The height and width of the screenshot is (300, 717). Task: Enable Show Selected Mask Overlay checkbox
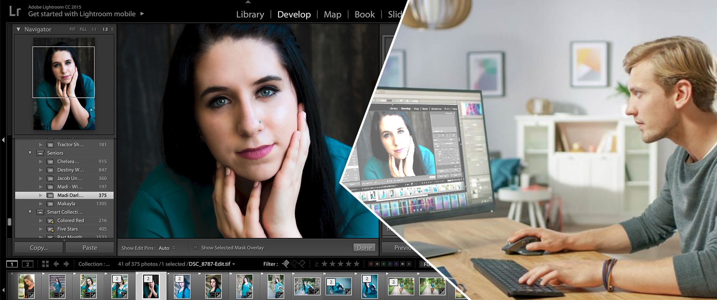[x=195, y=248]
